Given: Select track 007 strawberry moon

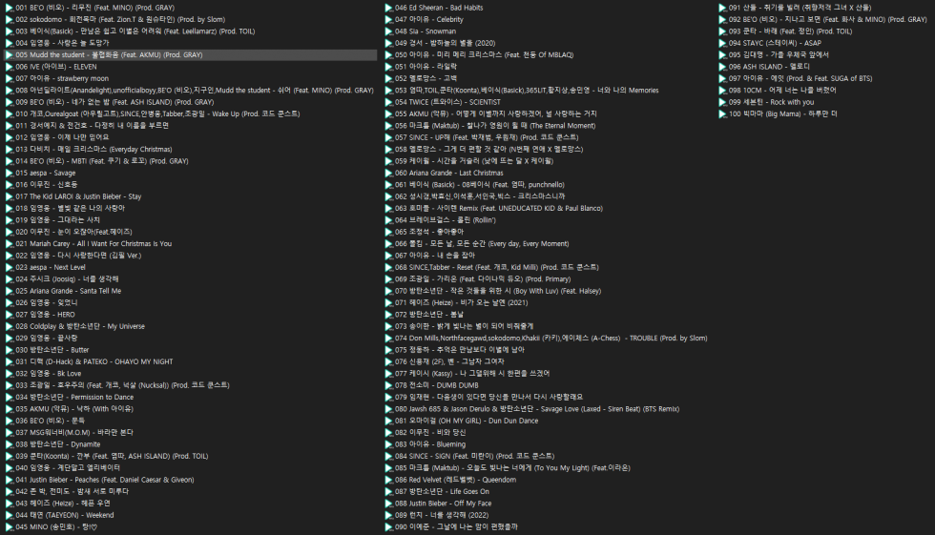Looking at the screenshot, I should point(62,78).
